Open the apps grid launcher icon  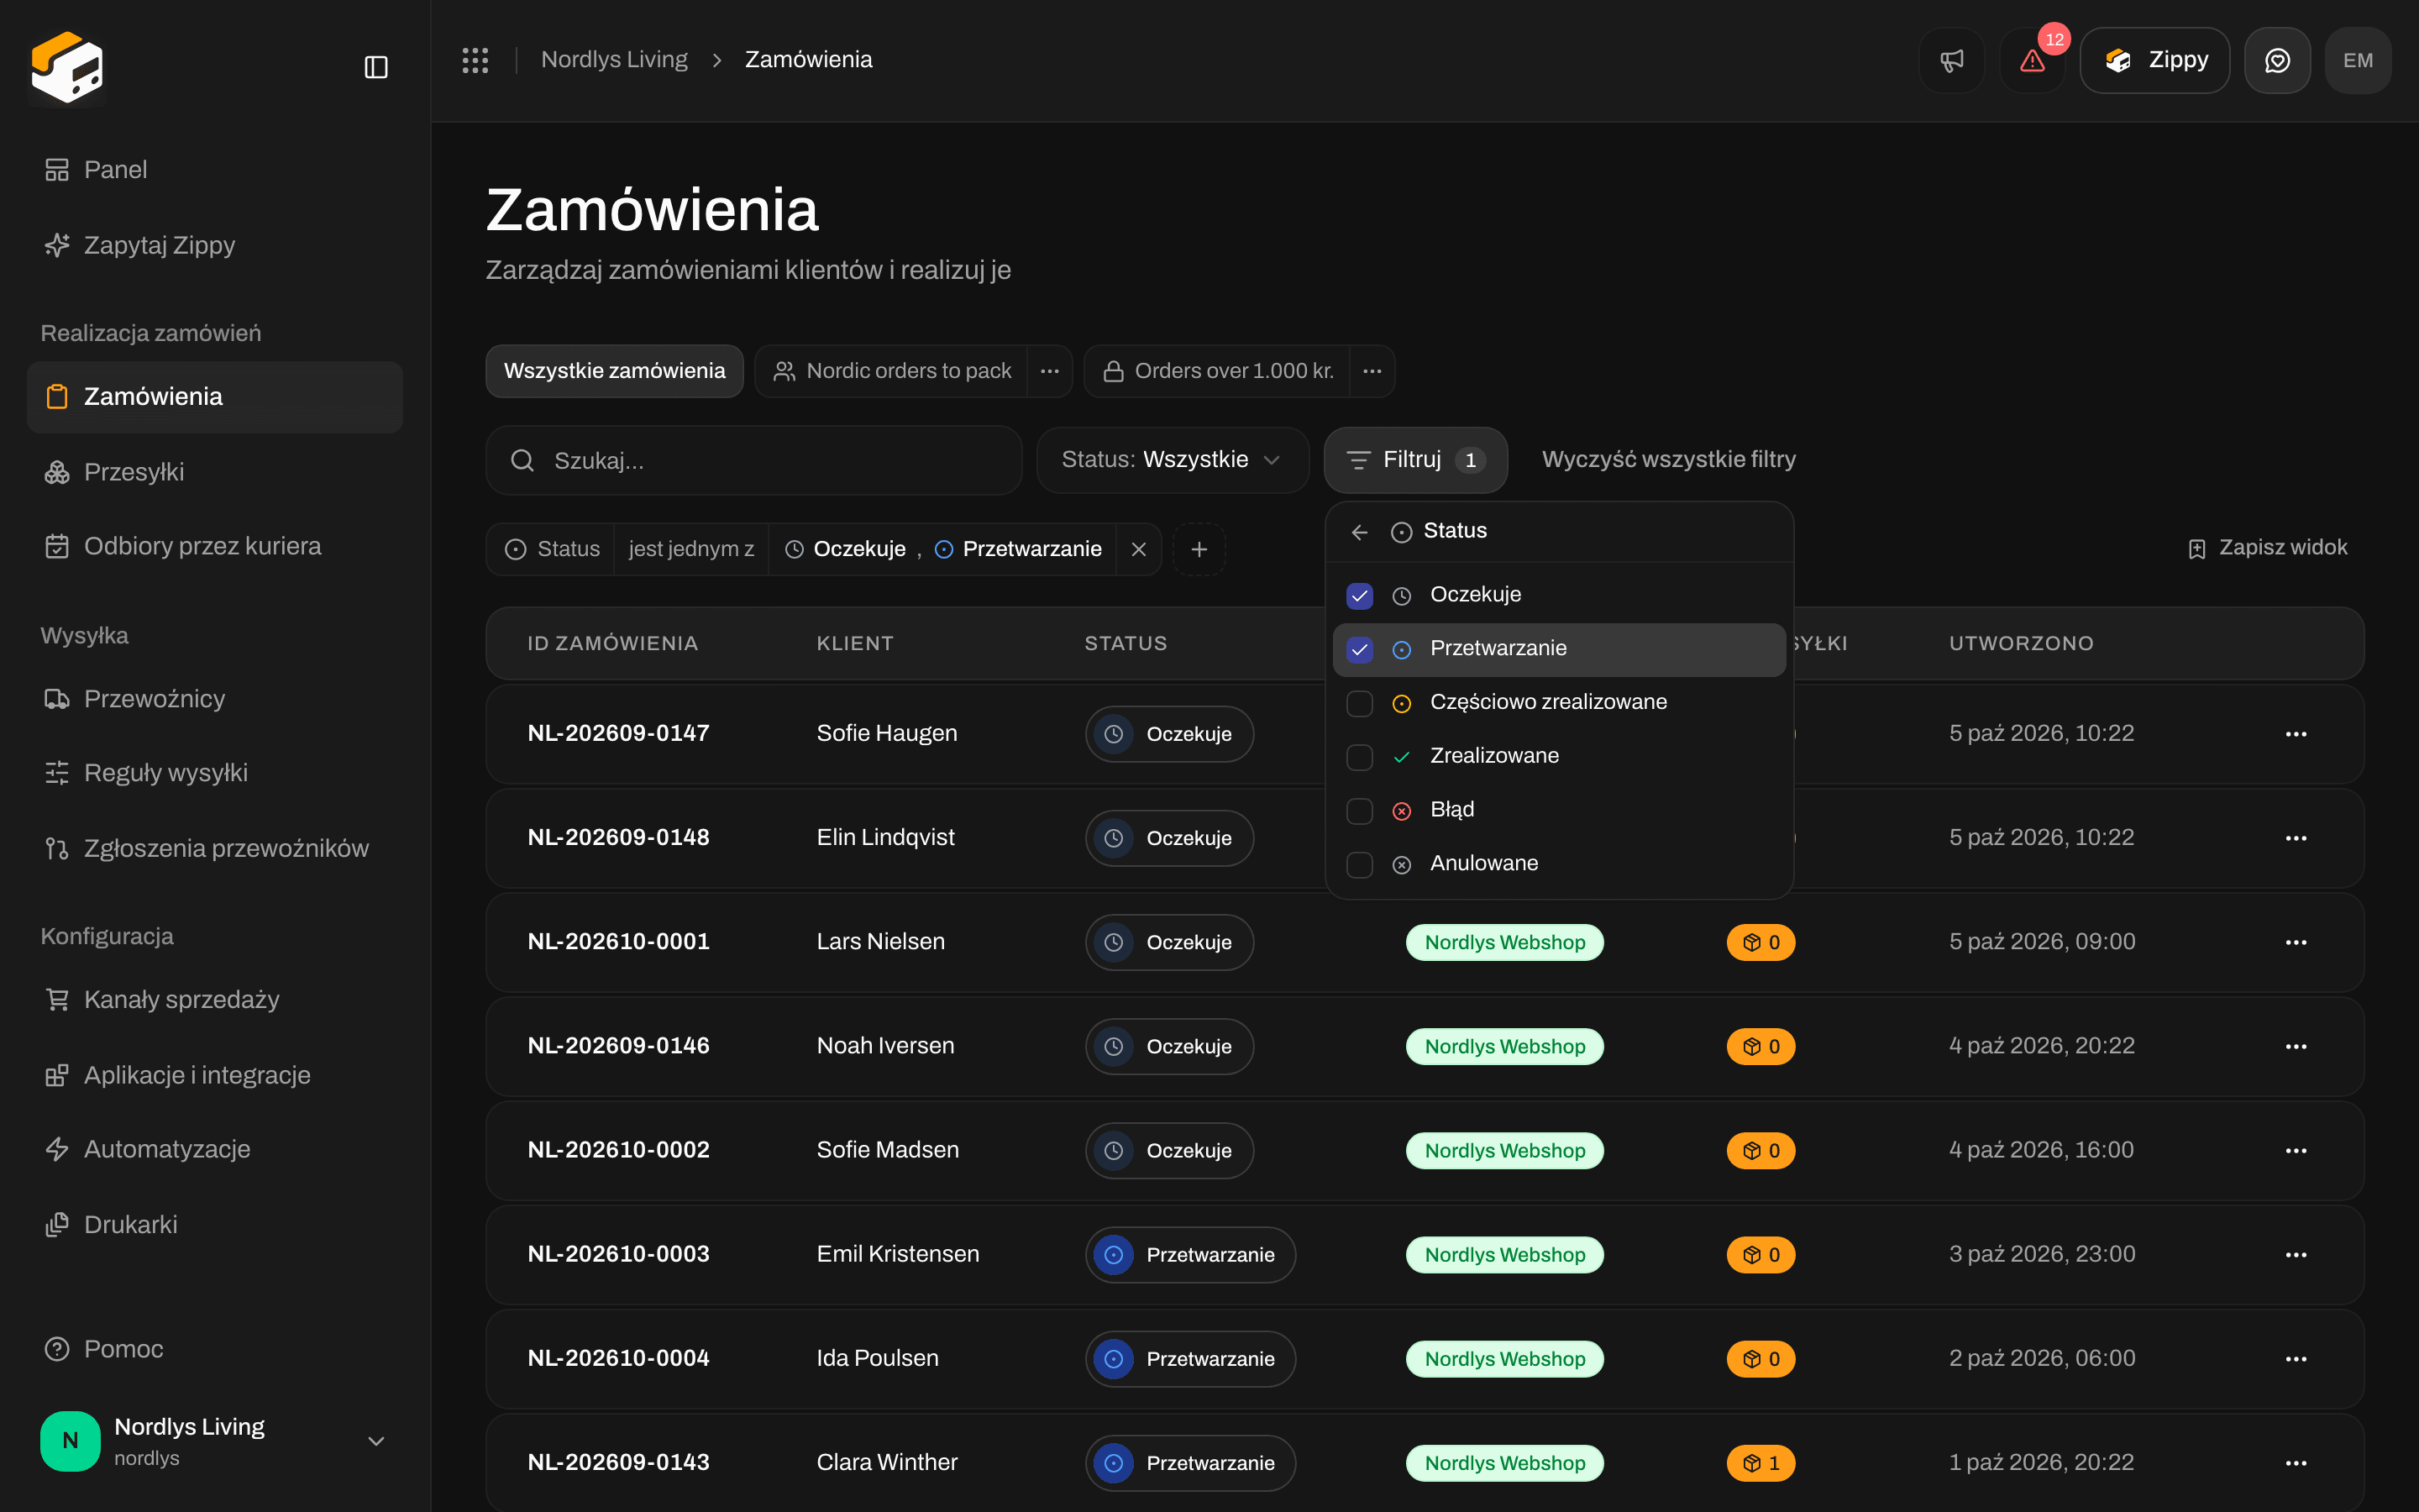coord(475,60)
